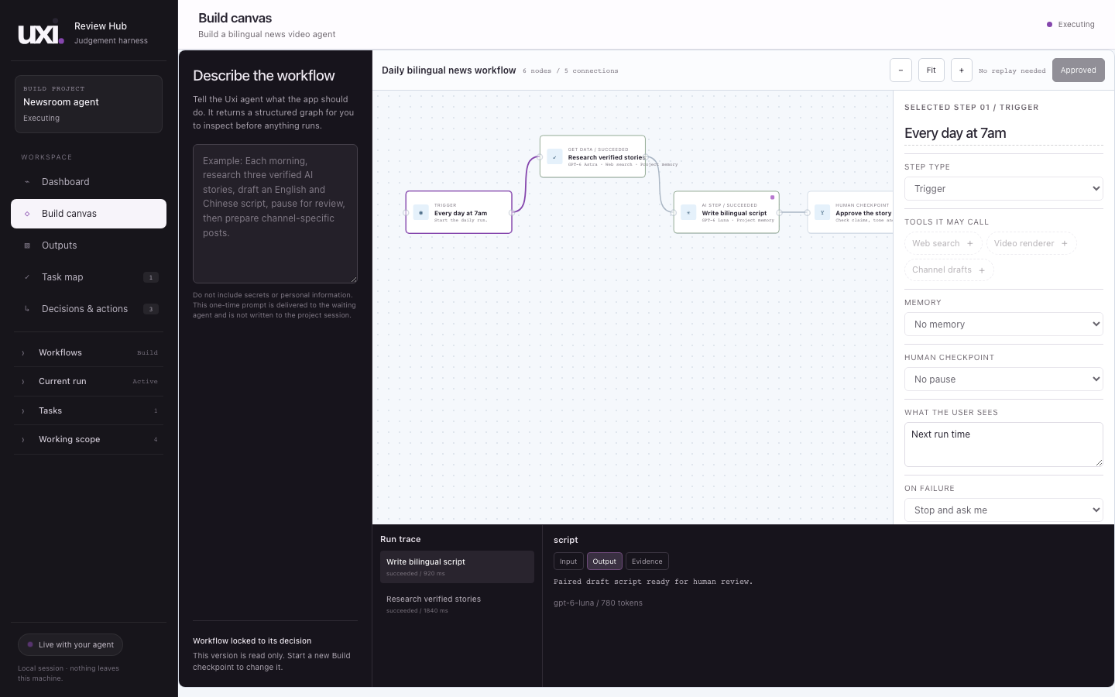Expand the Workflows section
Screen dimensions: 1115x697
point(89,352)
